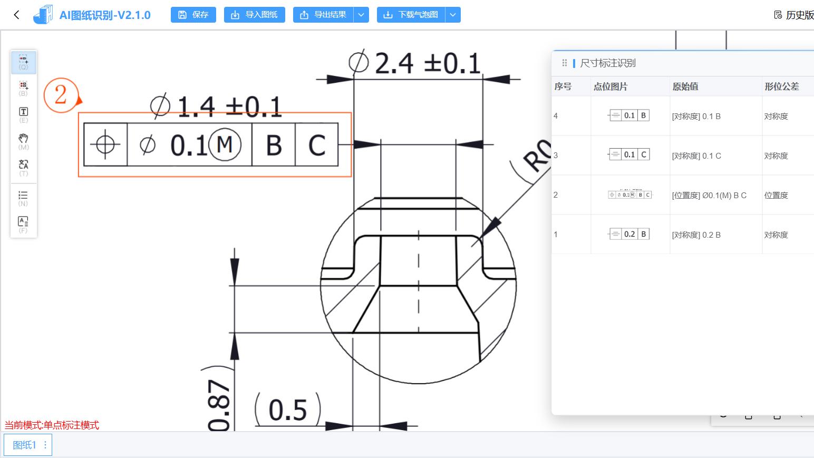Viewport: 814px width, 458px height.
Task: Click the AI图纸识别 app logo
Action: tap(43, 15)
